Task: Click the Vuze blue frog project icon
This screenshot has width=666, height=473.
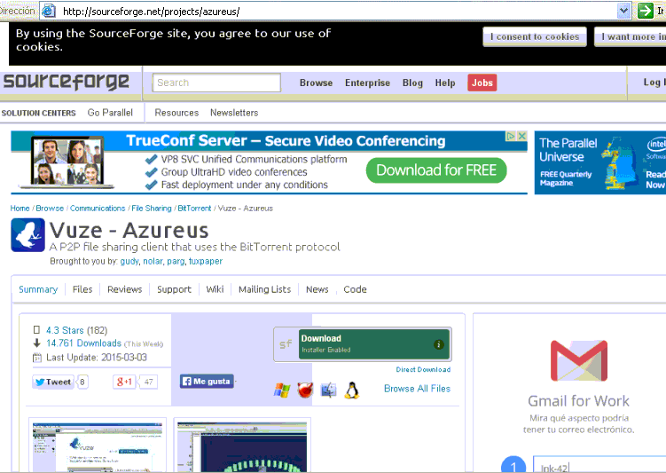Action: [27, 235]
